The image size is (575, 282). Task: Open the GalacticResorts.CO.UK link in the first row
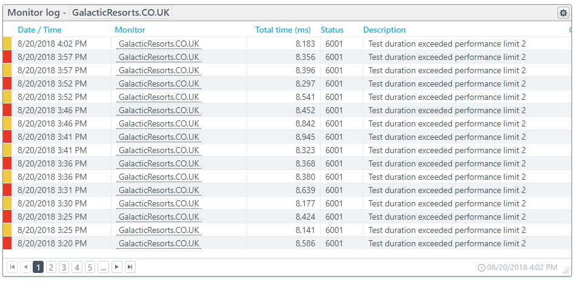pyautogui.click(x=159, y=44)
